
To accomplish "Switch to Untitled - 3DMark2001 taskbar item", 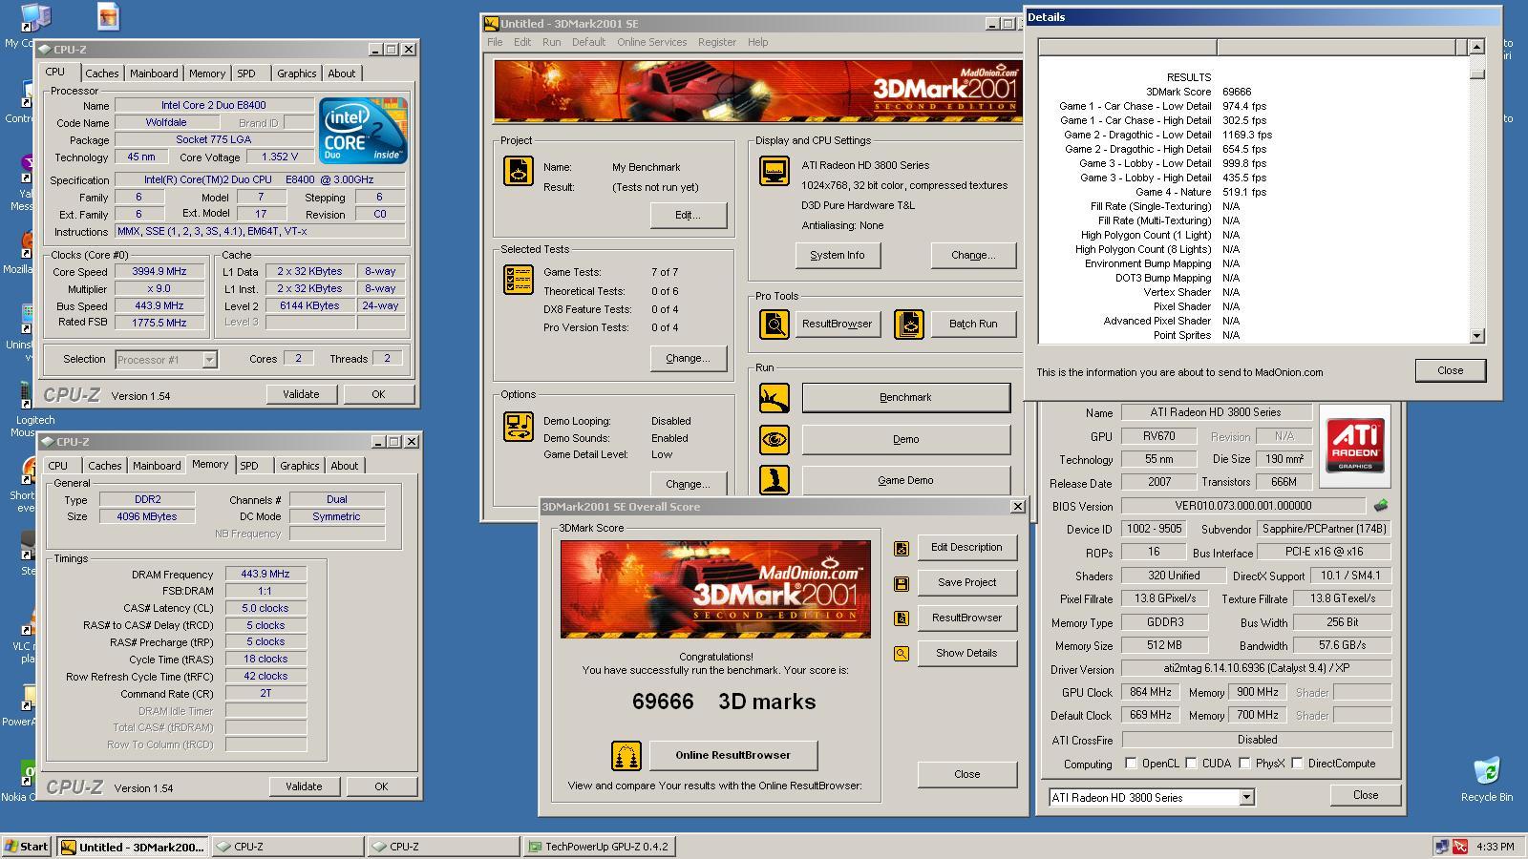I will pos(132,847).
